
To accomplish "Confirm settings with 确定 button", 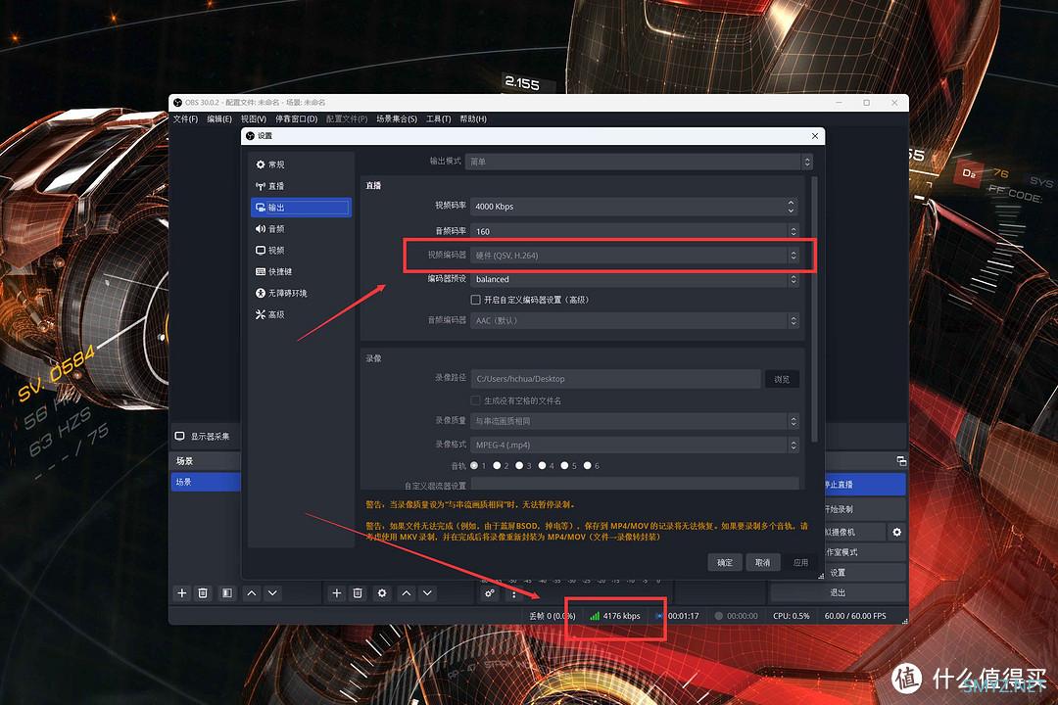I will click(x=725, y=563).
